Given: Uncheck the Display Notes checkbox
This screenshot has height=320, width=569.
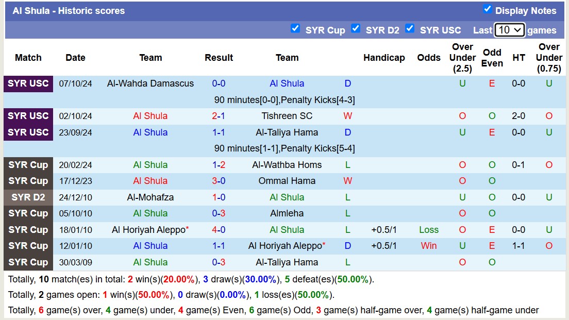Looking at the screenshot, I should tap(487, 9).
